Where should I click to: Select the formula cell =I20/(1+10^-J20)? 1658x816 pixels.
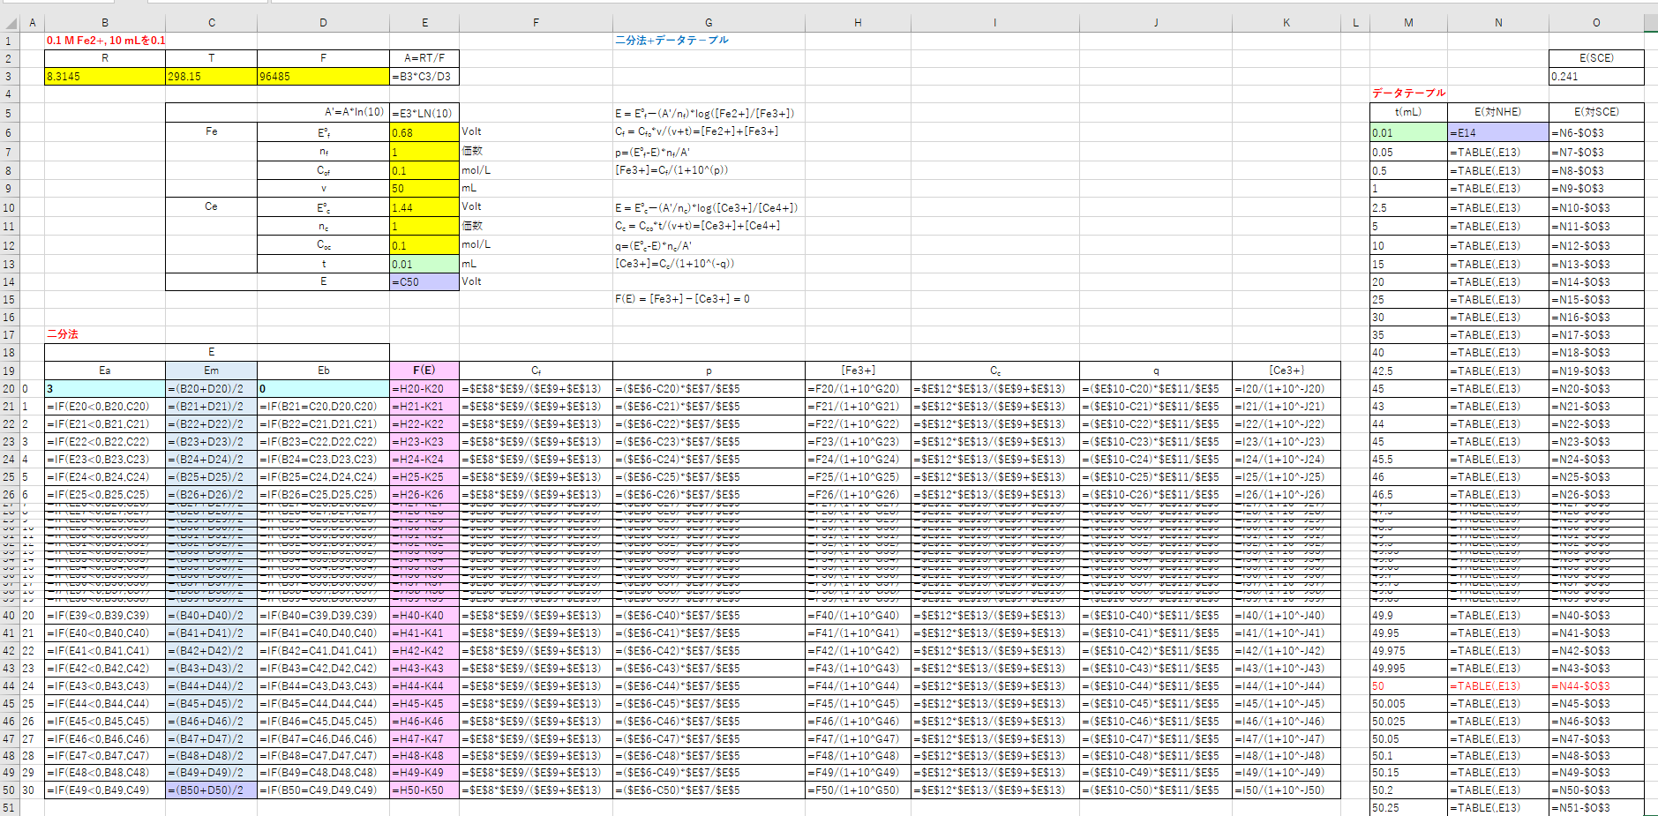tap(1287, 389)
